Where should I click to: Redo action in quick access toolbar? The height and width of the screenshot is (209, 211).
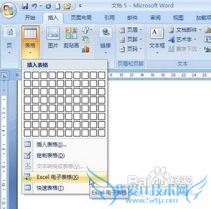tap(48, 6)
